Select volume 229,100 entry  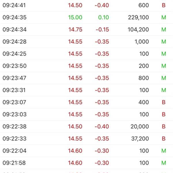click(x=138, y=17)
